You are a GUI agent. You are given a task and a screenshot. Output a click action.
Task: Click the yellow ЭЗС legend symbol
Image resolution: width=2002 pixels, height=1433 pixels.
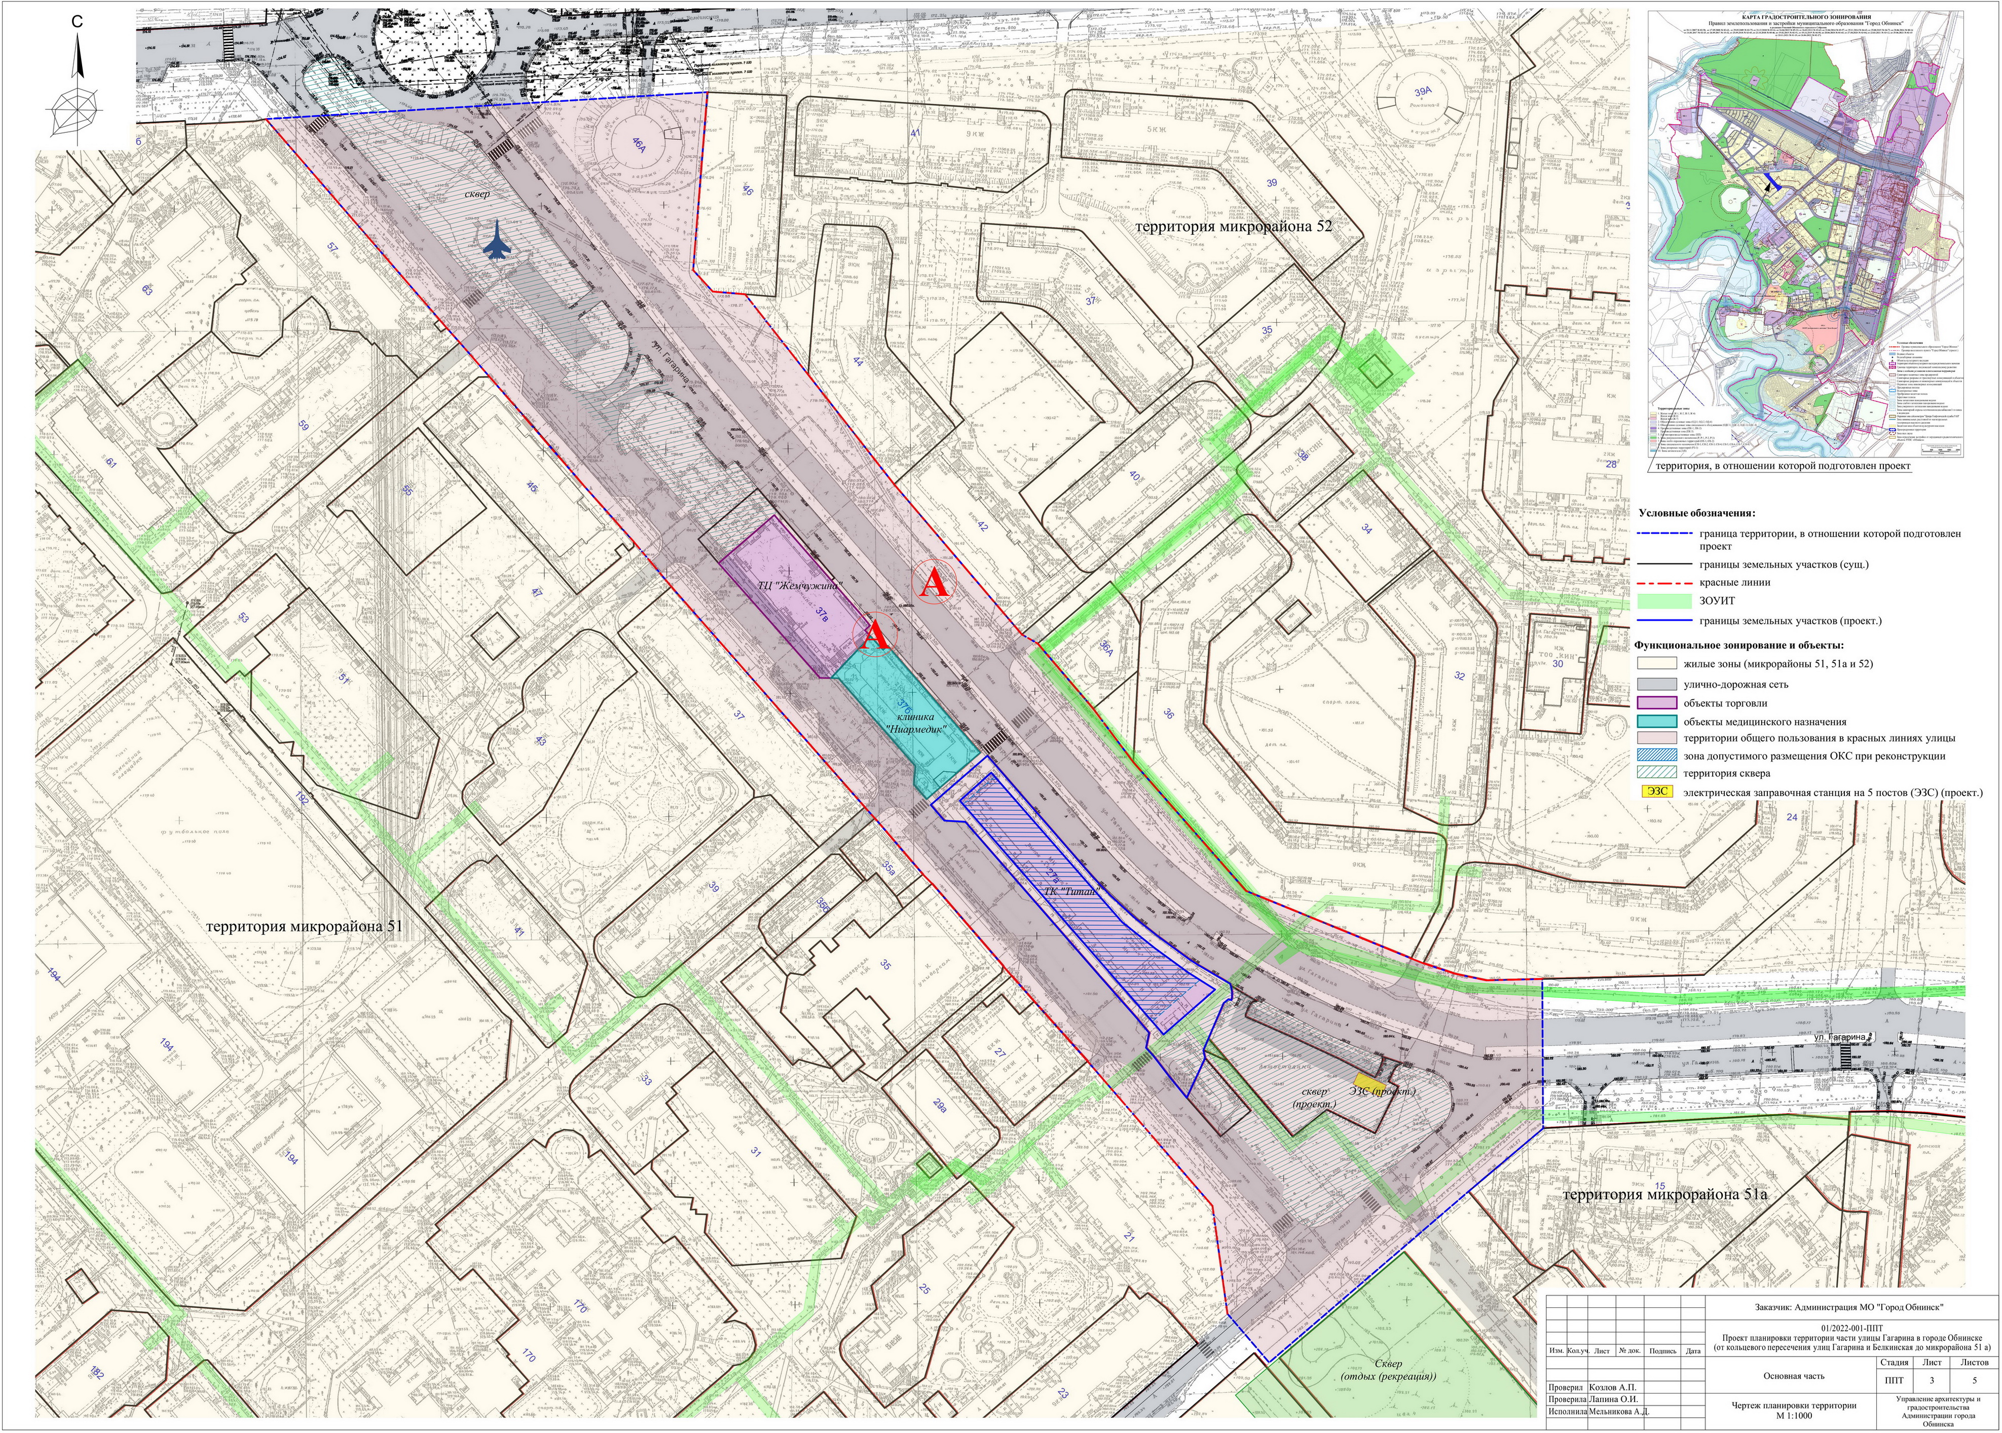pos(1657,791)
